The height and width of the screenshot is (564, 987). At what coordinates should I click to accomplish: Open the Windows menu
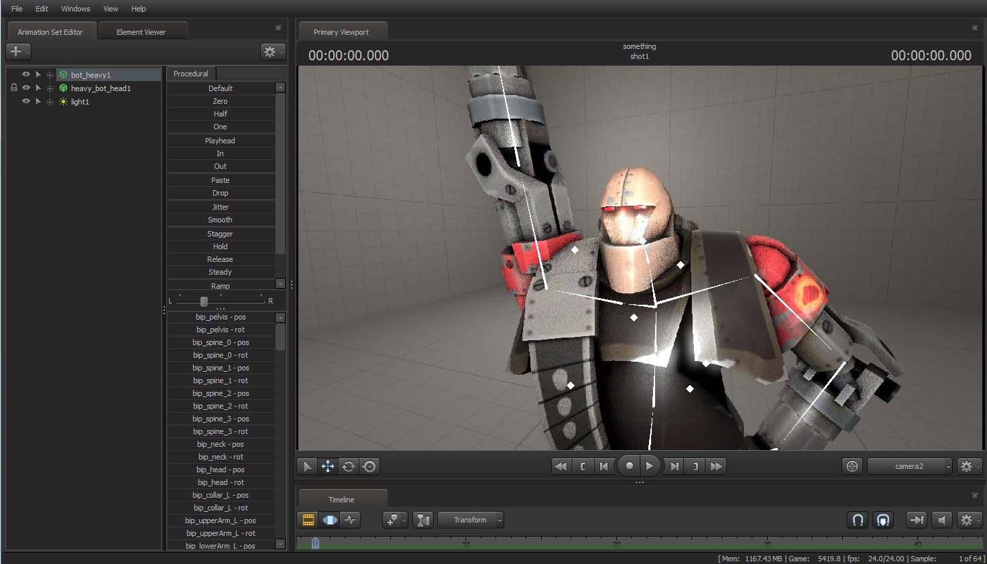75,9
